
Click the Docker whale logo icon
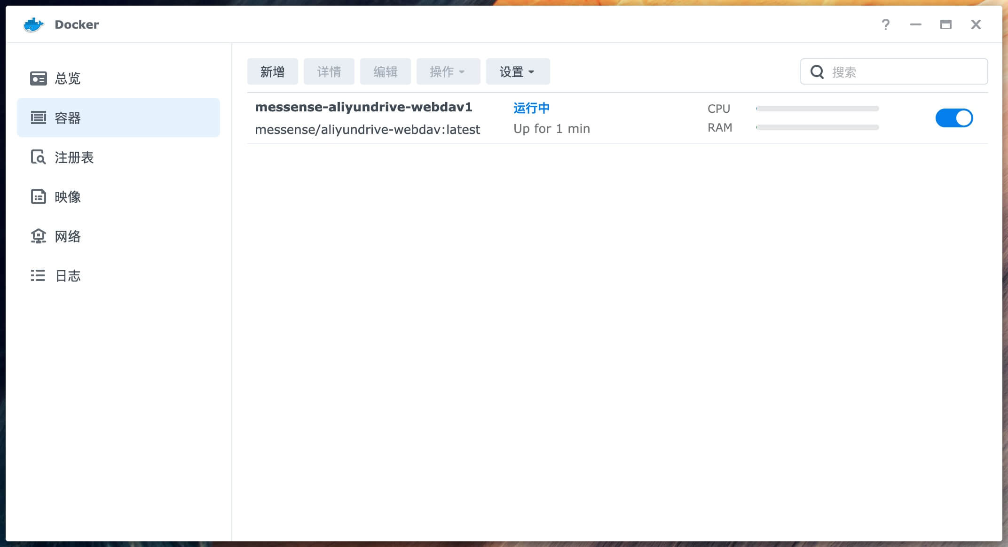click(33, 24)
